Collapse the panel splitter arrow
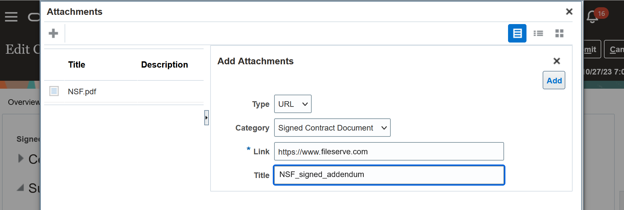 [207, 118]
